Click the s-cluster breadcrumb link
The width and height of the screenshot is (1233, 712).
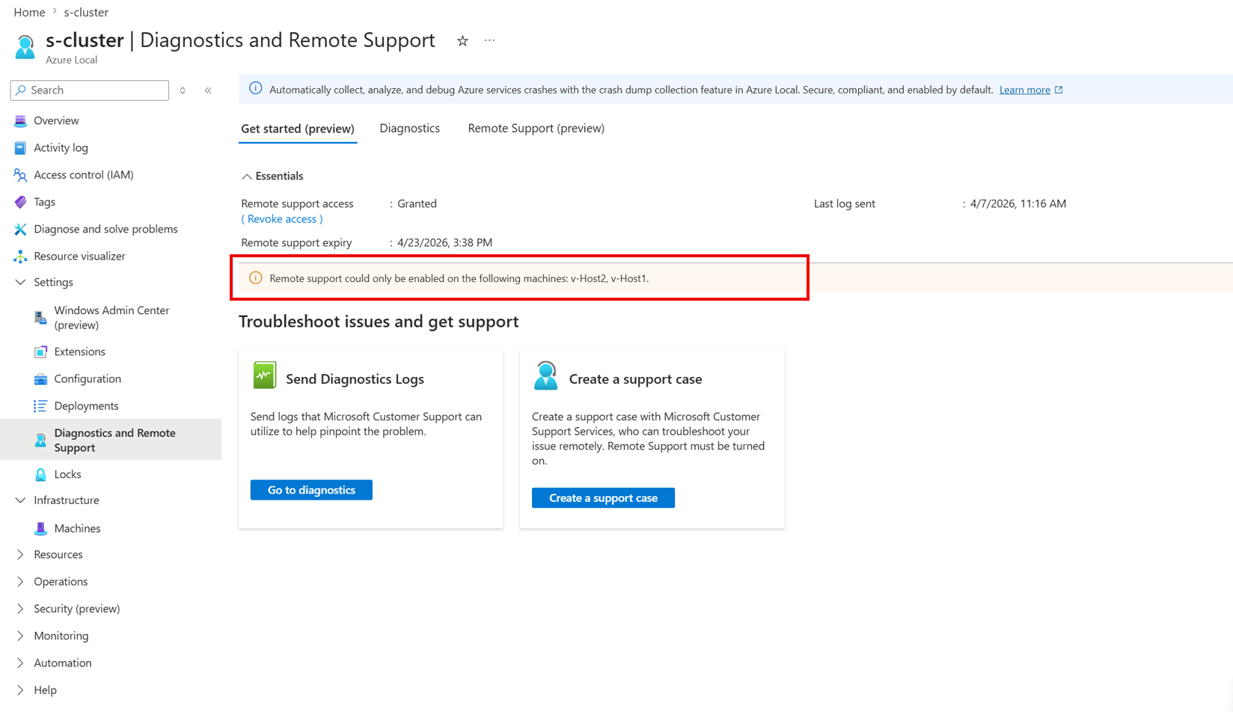[x=86, y=12]
